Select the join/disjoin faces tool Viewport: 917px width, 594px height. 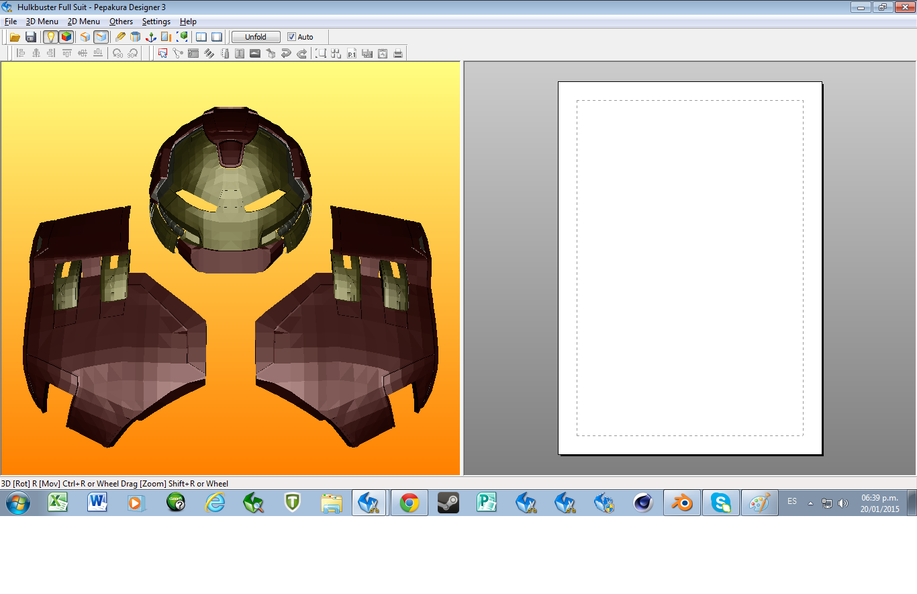(x=178, y=53)
